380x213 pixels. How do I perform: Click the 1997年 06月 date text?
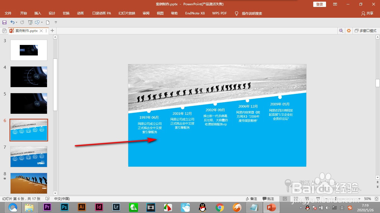[149, 118]
